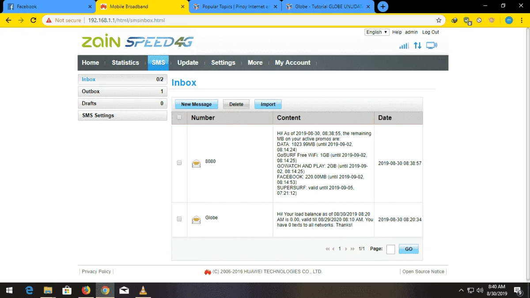
Task: Open the Chrome three-dot menu
Action: pyautogui.click(x=522, y=20)
